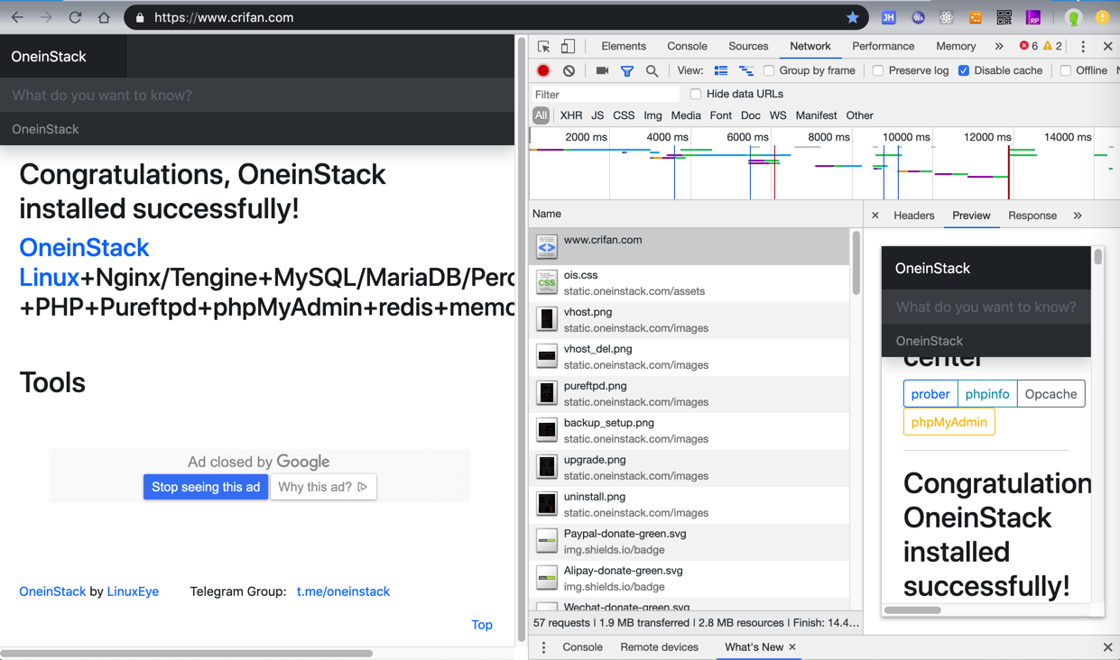
Task: Open the QR code extension icon
Action: coord(1004,17)
